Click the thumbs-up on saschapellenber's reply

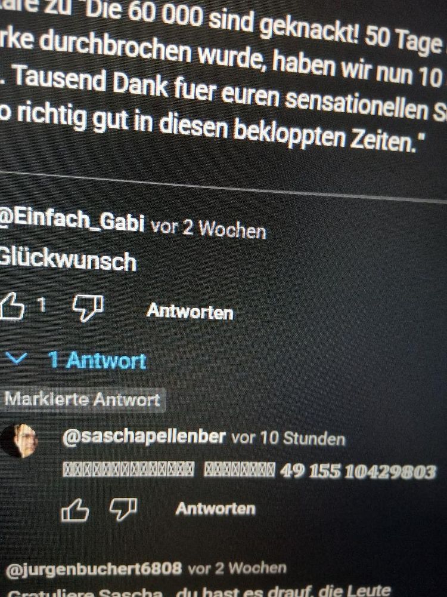click(x=75, y=510)
